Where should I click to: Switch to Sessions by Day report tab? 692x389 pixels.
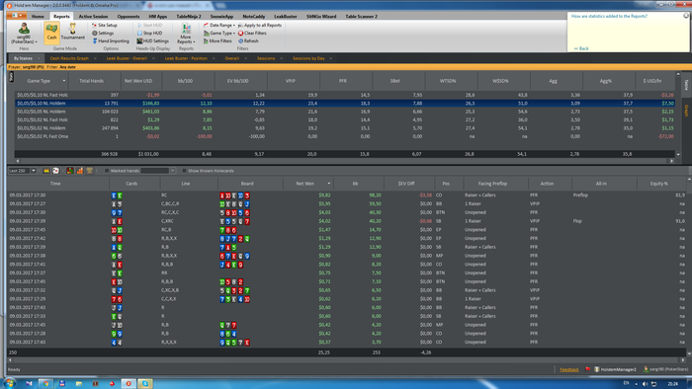[308, 58]
